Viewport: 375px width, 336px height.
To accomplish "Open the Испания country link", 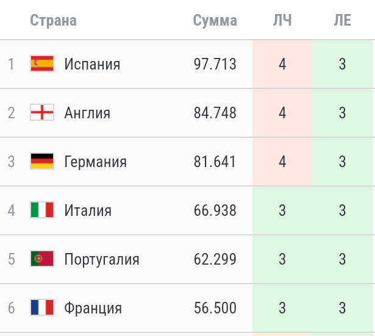I will [x=92, y=64].
